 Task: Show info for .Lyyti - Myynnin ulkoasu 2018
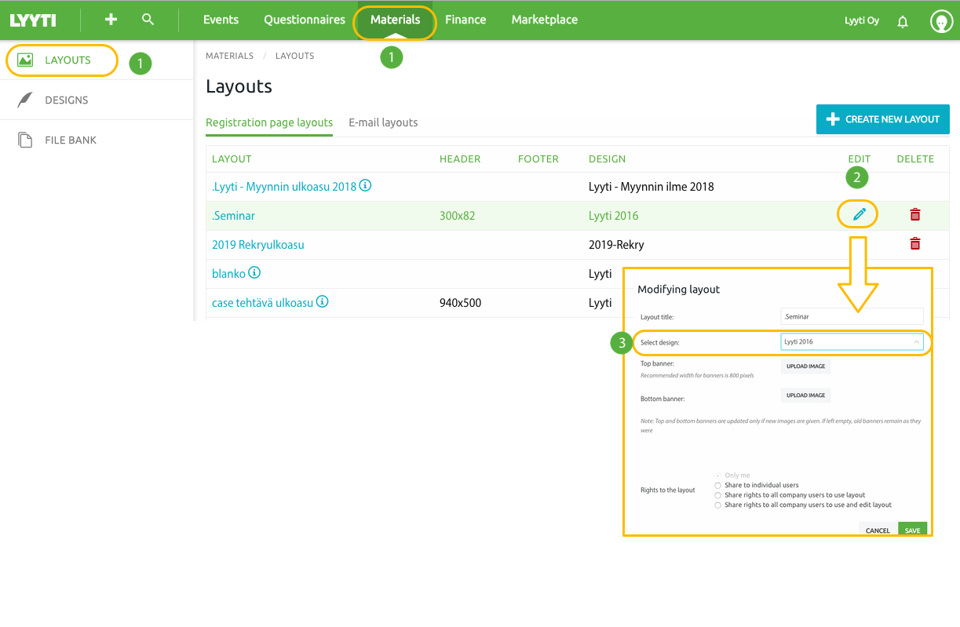point(366,186)
